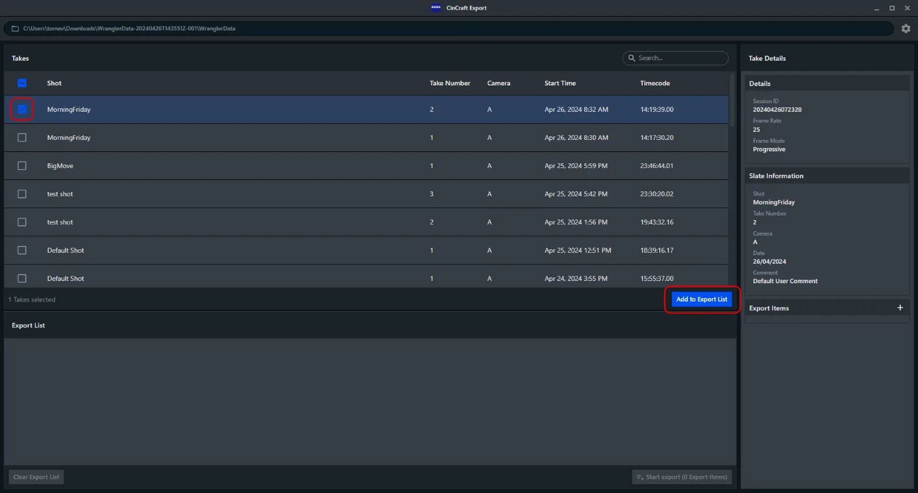Check the BigMove take checkbox
Image resolution: width=918 pixels, height=493 pixels.
pos(22,166)
